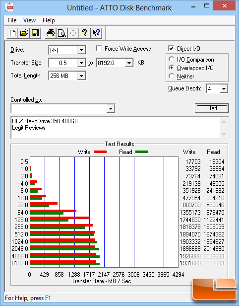Expand the Controlled by dropdown
Image resolution: width=239 pixels, height=306 pixels.
tap(111, 108)
